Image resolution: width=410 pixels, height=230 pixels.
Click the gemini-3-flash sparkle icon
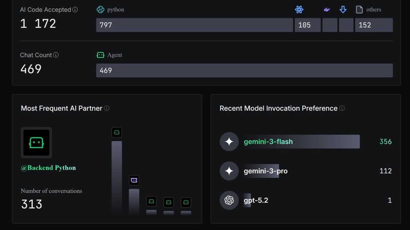click(229, 141)
